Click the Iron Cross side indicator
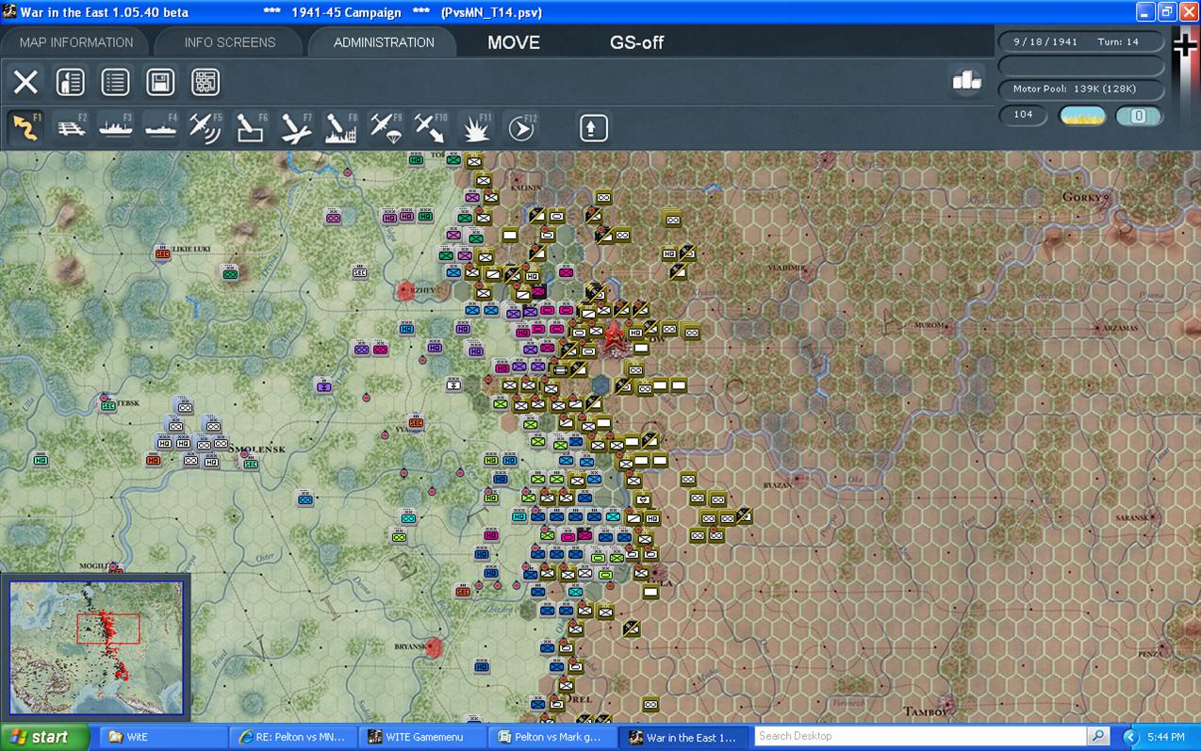The image size is (1201, 751). coord(1184,44)
